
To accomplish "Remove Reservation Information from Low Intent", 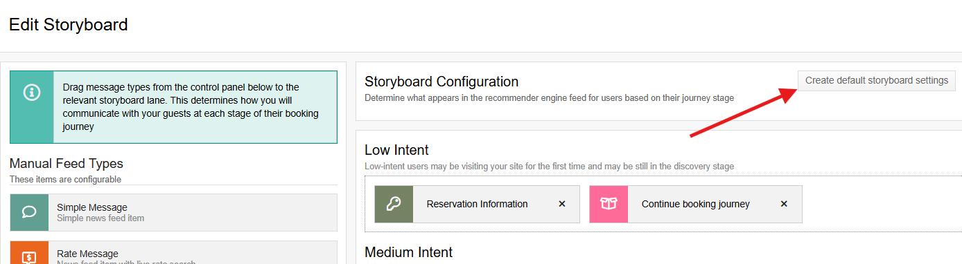I will click(562, 204).
